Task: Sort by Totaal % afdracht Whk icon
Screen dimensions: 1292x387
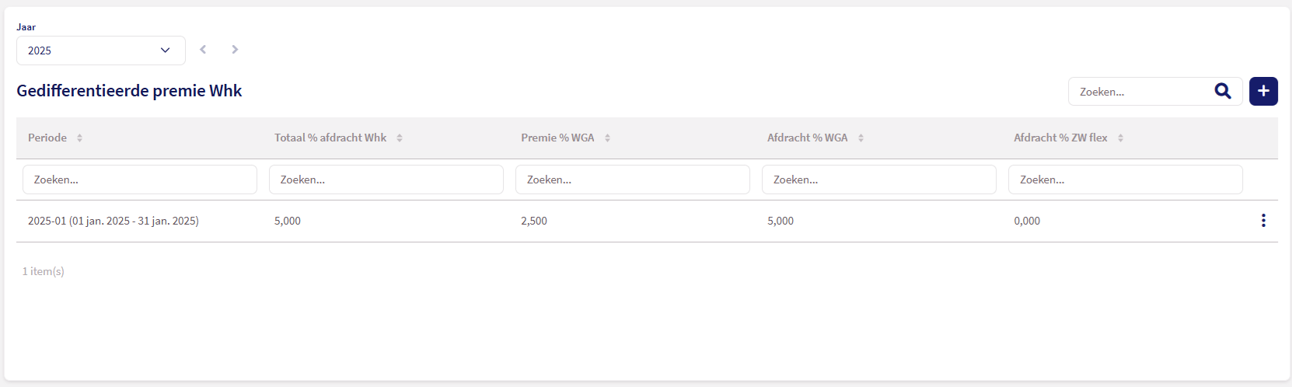Action: 400,138
